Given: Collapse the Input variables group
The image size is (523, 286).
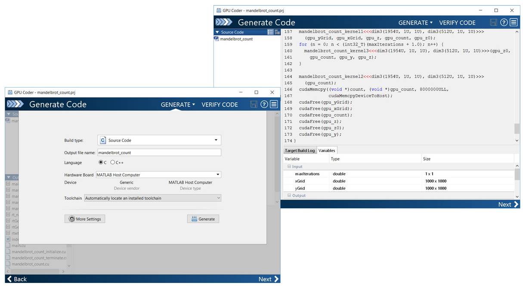Looking at the screenshot, I should tap(289, 167).
